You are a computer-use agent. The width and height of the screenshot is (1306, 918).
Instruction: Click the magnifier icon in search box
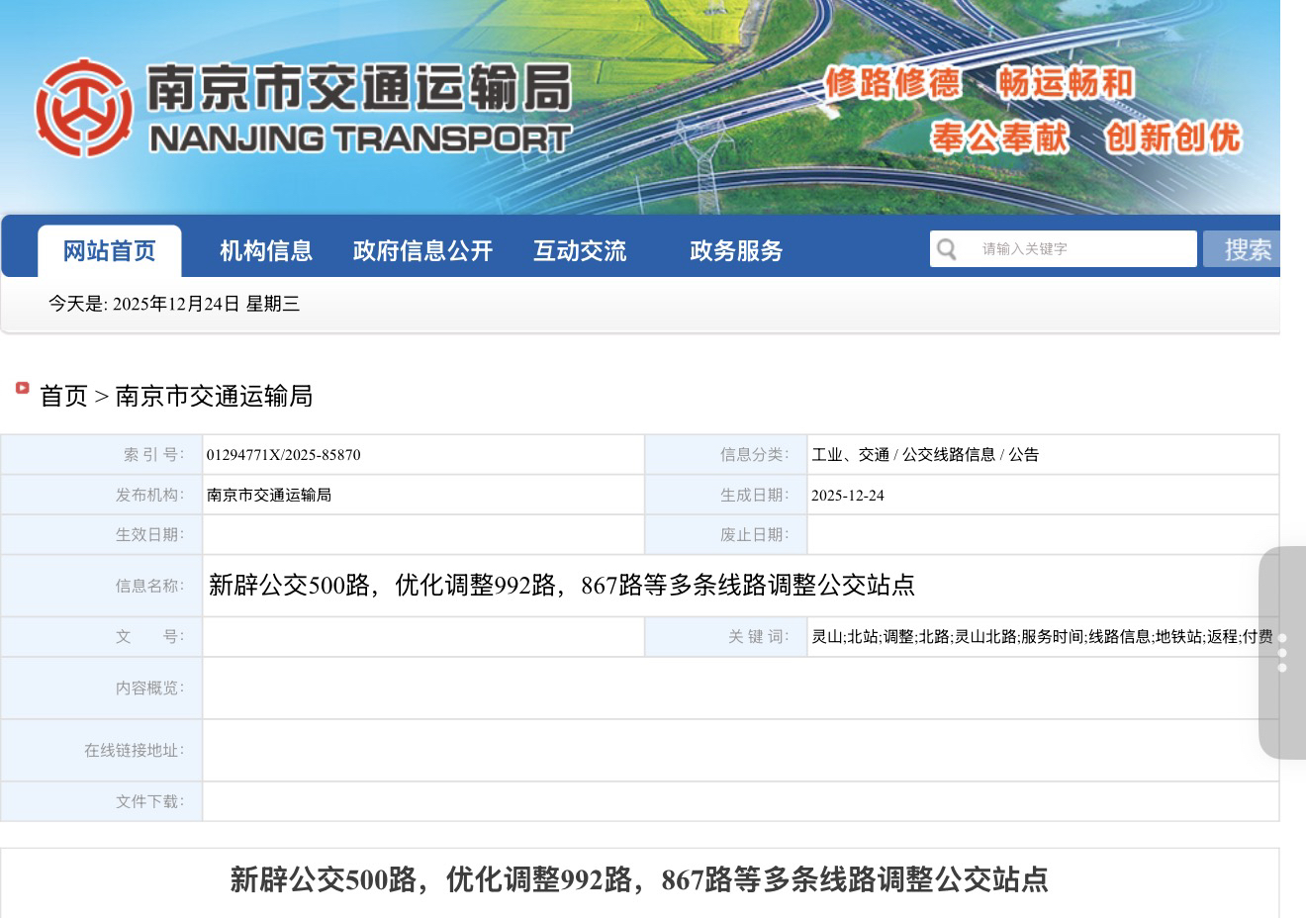(x=947, y=249)
